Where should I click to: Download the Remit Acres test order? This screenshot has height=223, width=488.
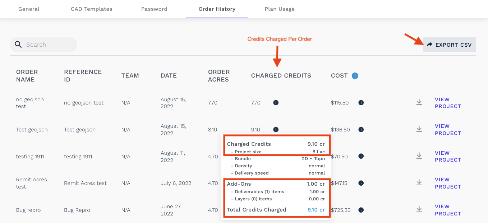419,183
